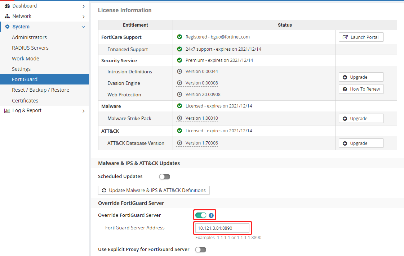Click the Version 20.00908 text
The image size is (404, 256).
point(203,95)
